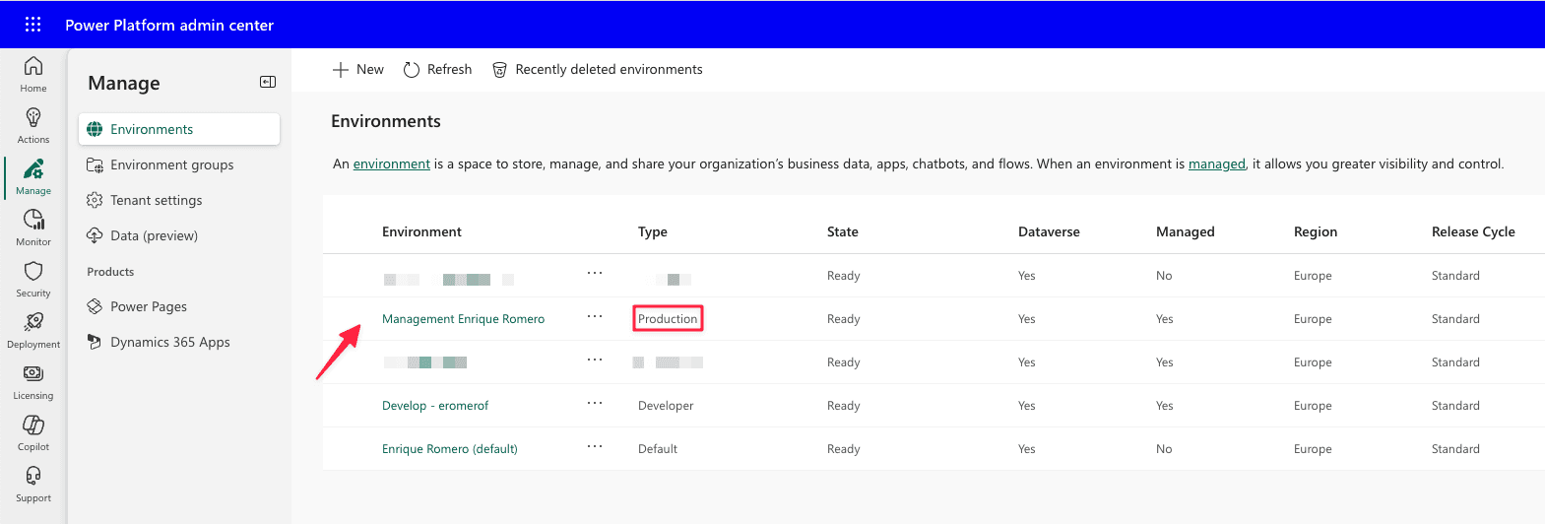Click Managed 'No' in Enrique Romero (default) row
Screen dimensions: 1545x524
point(1164,449)
